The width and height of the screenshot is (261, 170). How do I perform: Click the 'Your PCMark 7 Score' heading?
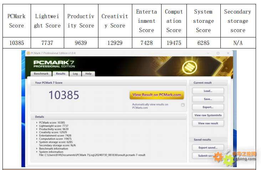48,83
